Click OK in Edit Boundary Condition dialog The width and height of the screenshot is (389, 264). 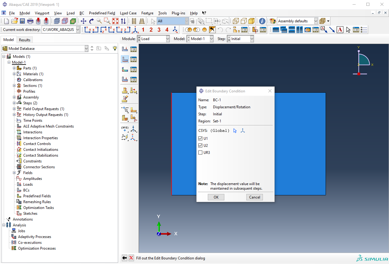pyautogui.click(x=216, y=197)
